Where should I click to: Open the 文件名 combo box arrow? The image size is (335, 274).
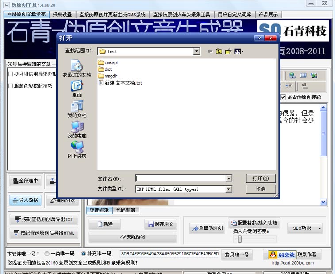coord(229,178)
